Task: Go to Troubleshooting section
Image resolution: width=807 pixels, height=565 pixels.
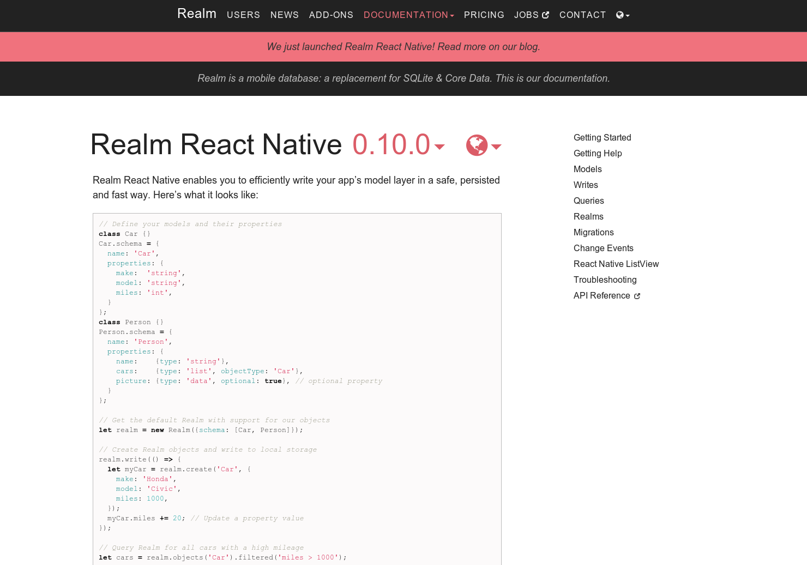Action: coord(605,280)
